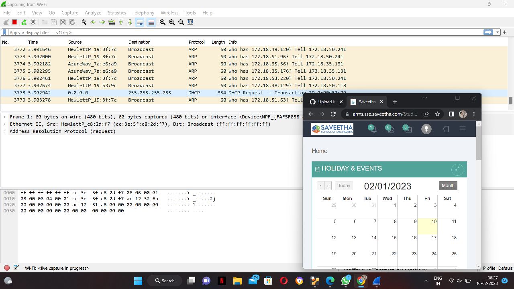Image resolution: width=514 pixels, height=289 pixels.
Task: Open the profile avatar menu on ARMS
Action: tap(426, 128)
